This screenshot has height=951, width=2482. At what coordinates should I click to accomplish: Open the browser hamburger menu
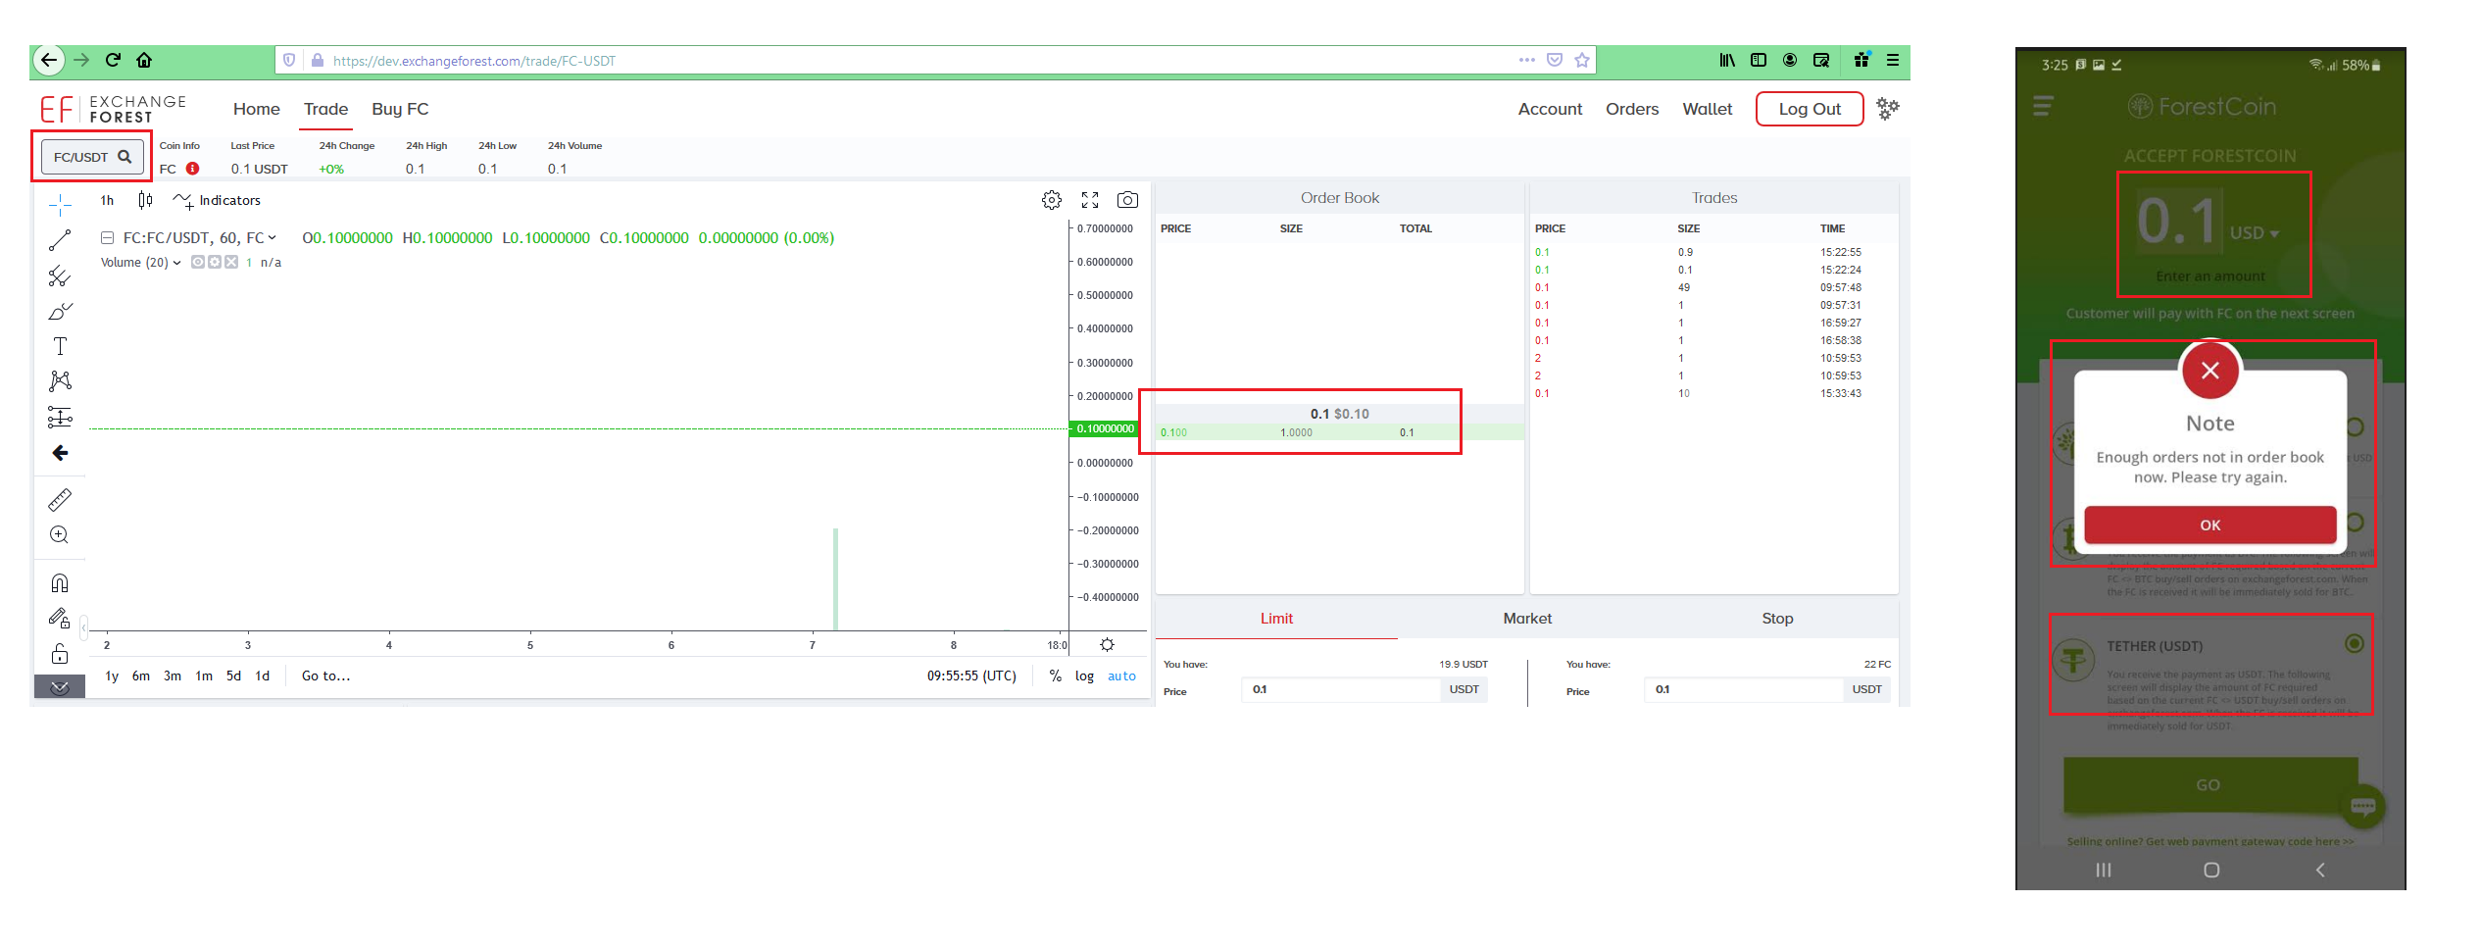[1893, 60]
